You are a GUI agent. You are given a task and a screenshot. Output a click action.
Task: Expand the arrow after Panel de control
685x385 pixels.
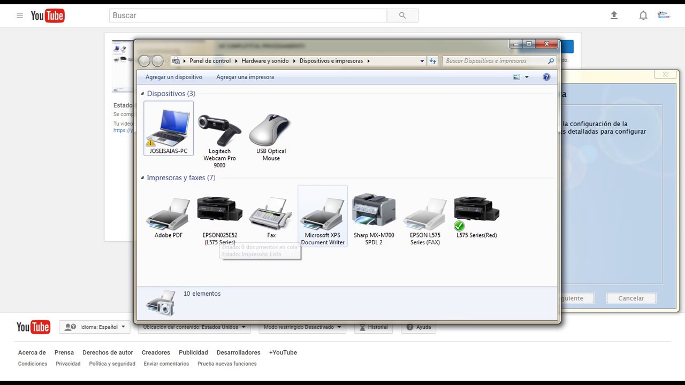click(236, 61)
